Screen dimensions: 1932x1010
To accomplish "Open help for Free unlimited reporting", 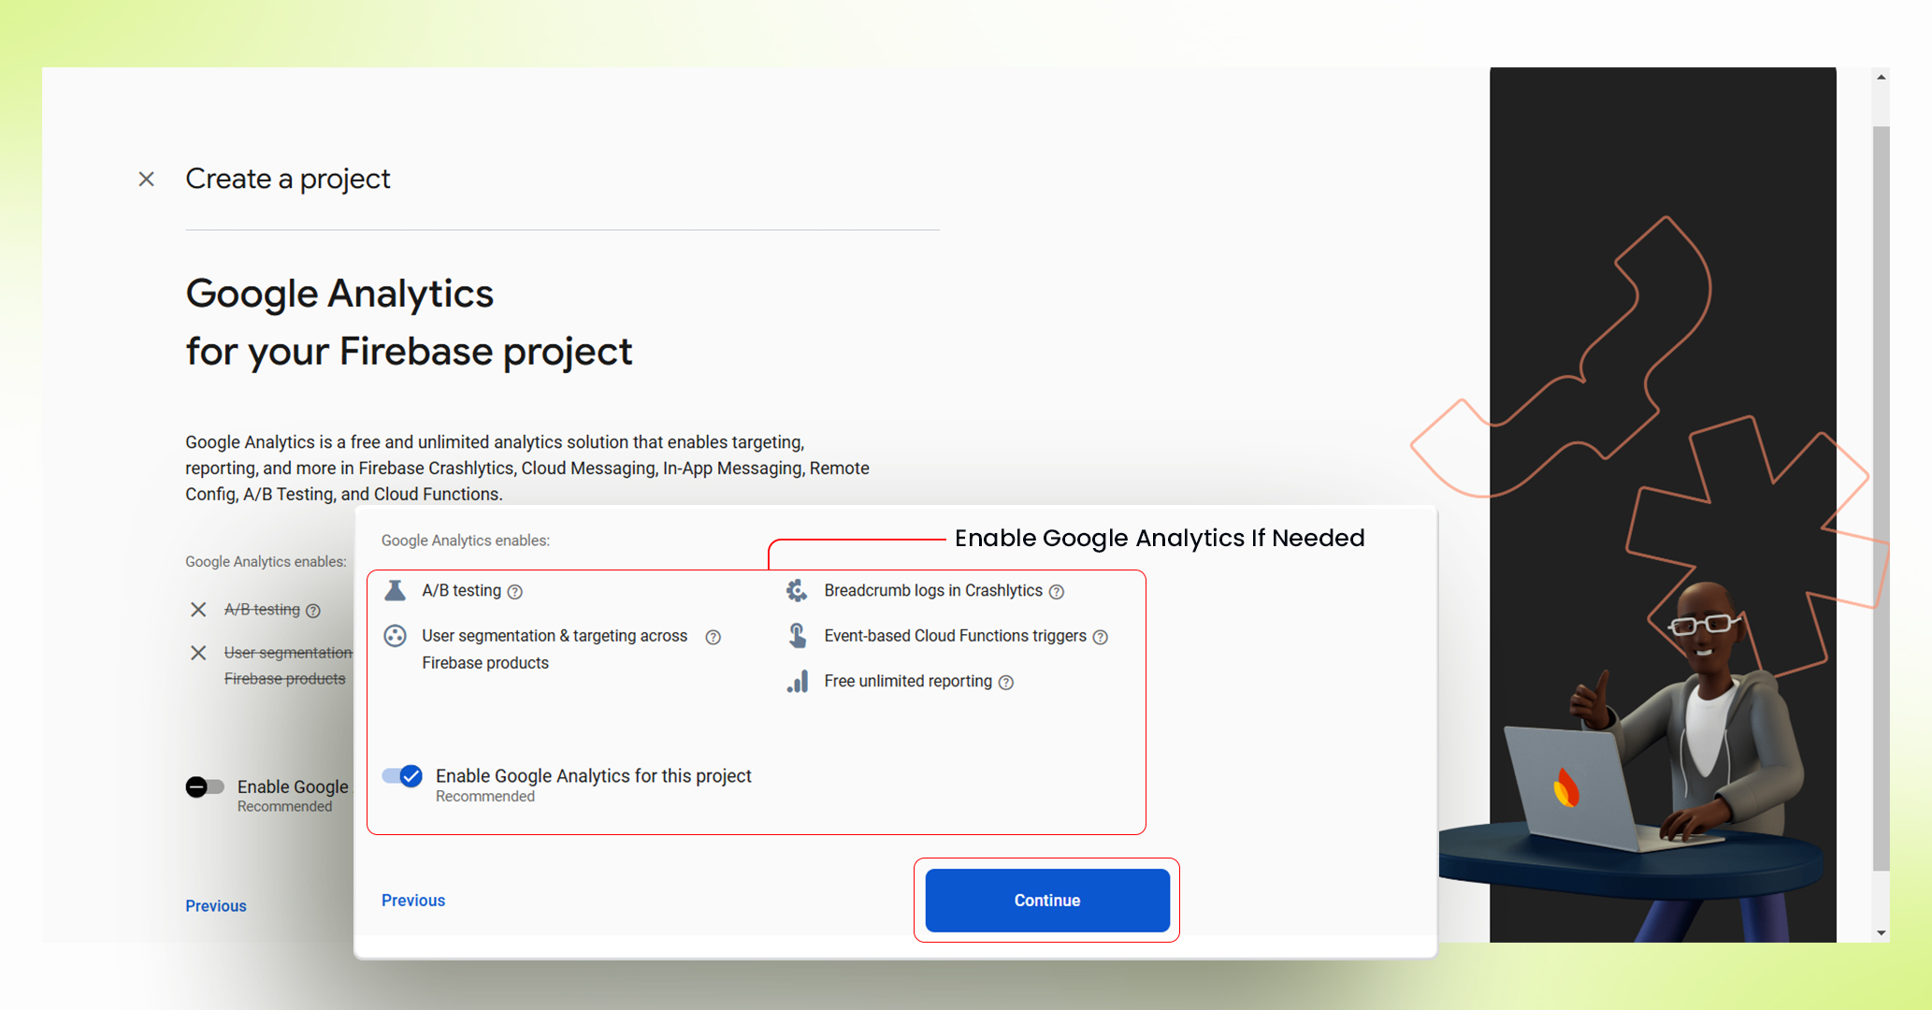I will point(1005,682).
